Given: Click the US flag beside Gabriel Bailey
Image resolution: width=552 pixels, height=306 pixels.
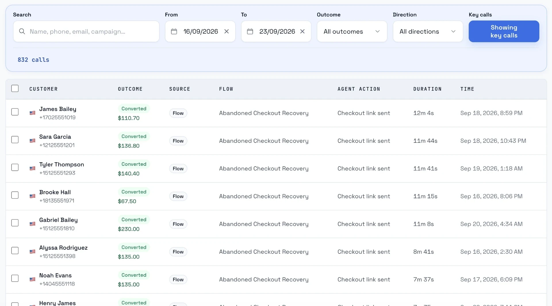Looking at the screenshot, I should point(32,224).
